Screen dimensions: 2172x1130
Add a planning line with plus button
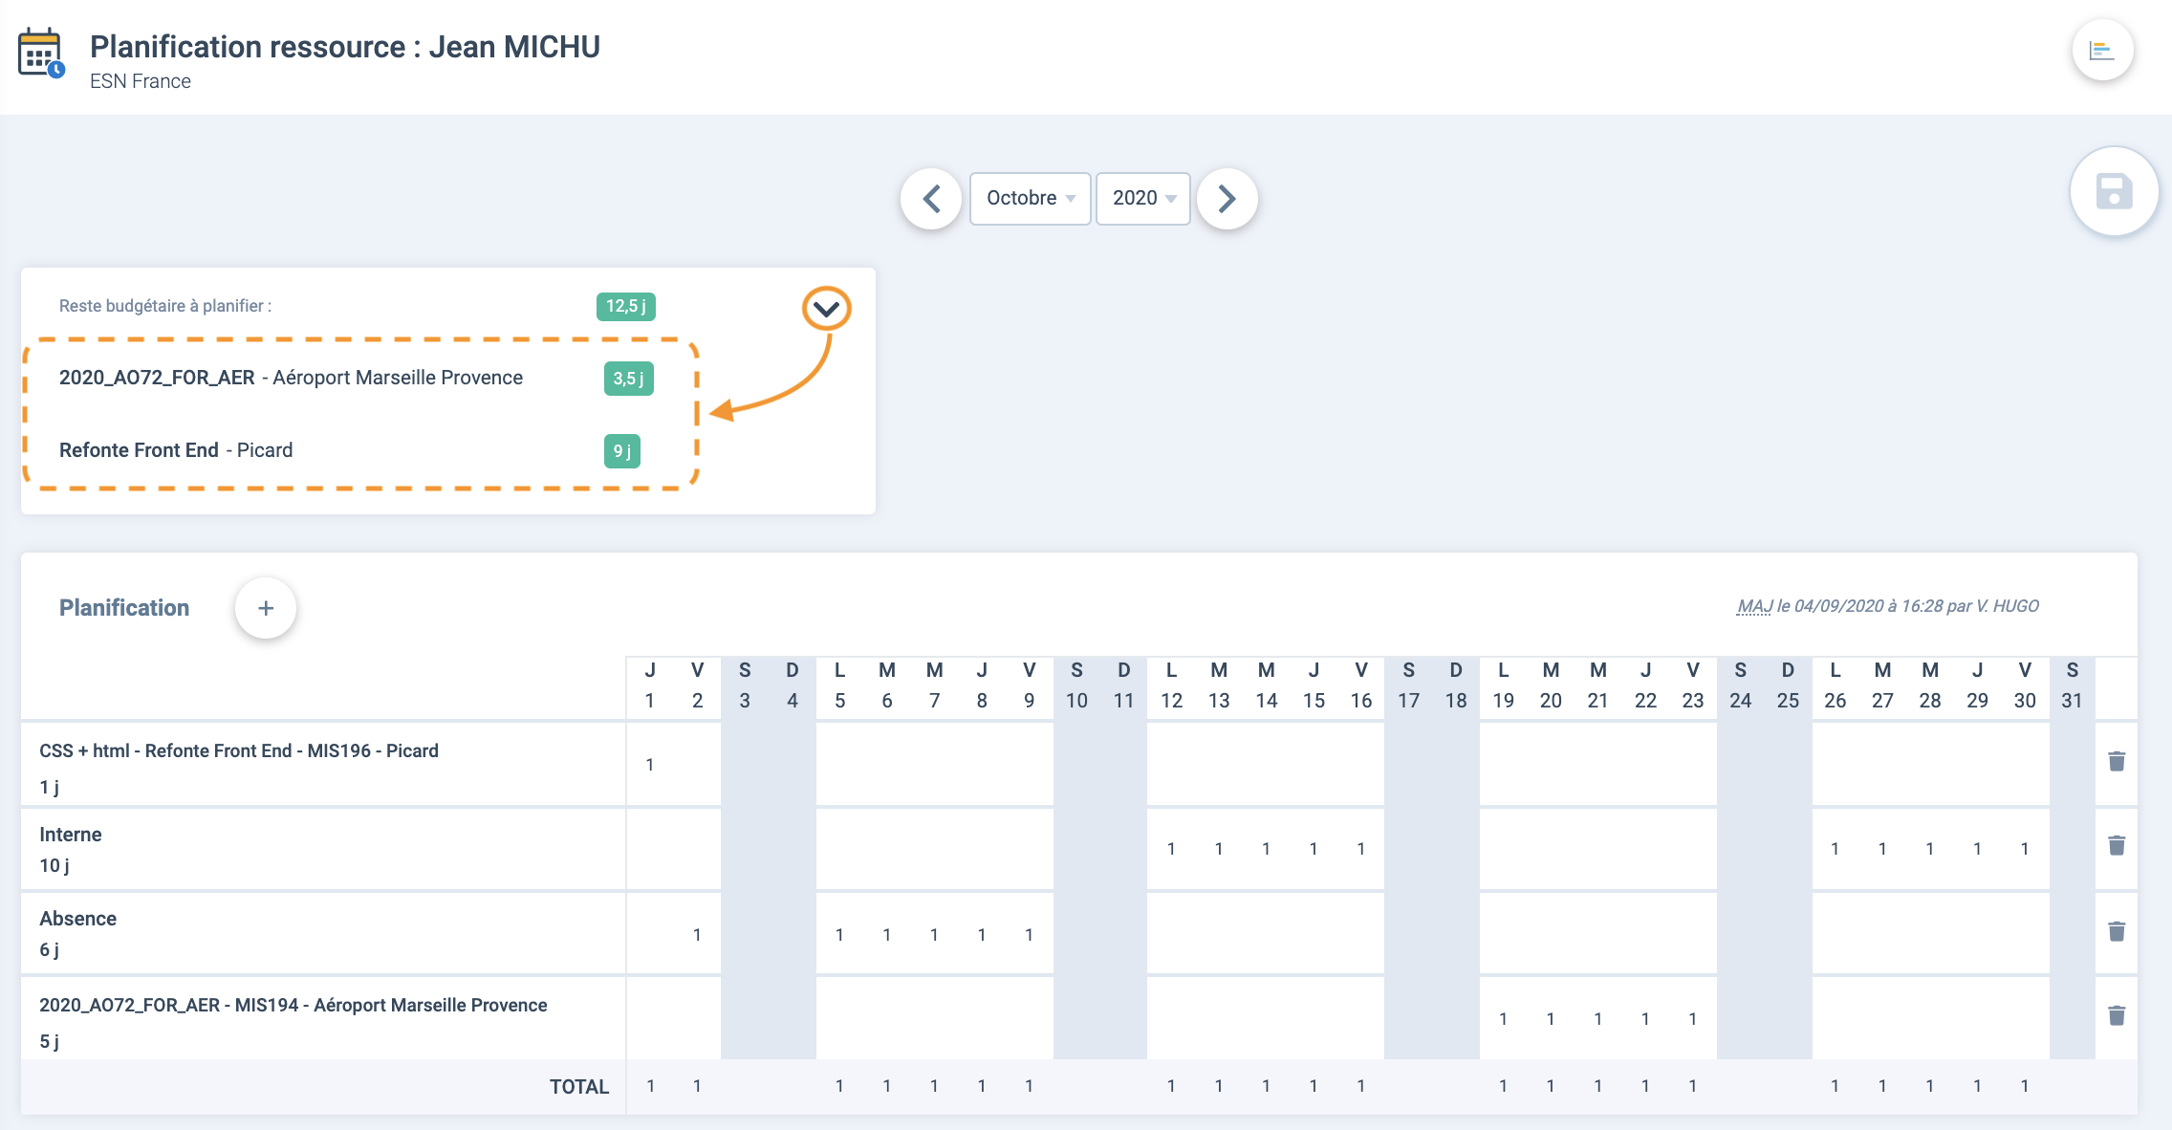pos(266,608)
